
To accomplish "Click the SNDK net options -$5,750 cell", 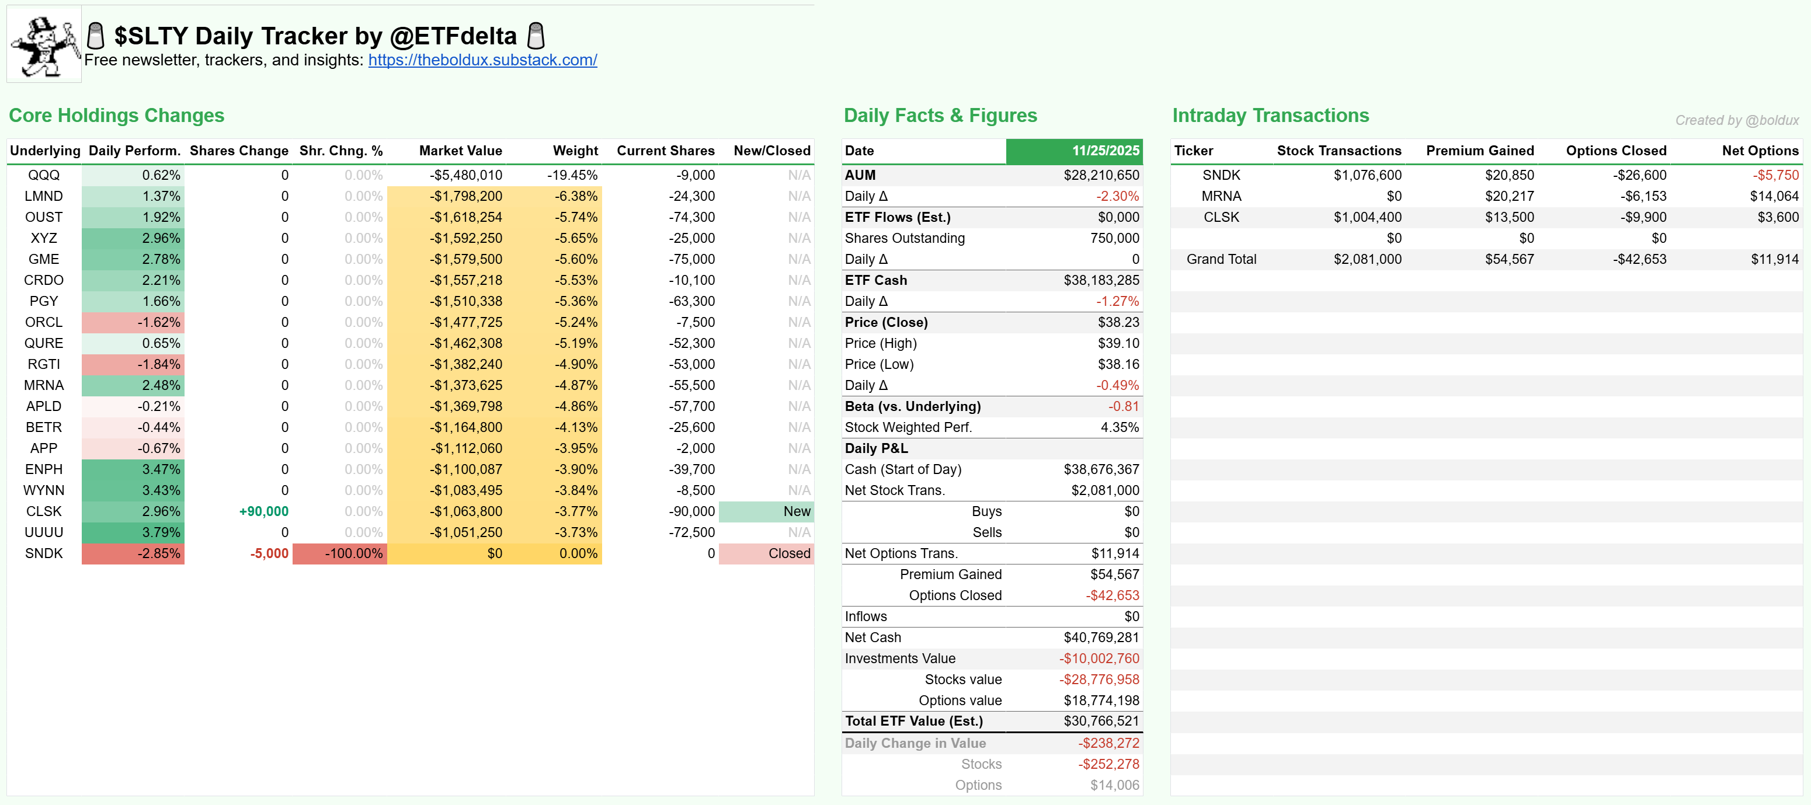I will point(1775,175).
